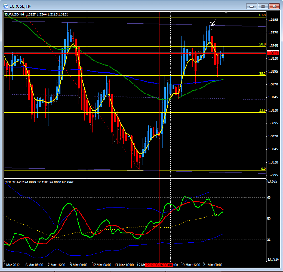This screenshot has height=272, width=283.
Task: Click the 1.3195 price on the scale
Action: pyautogui.click(x=273, y=71)
